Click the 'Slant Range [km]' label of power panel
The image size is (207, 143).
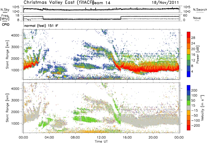[x=7, y=54]
